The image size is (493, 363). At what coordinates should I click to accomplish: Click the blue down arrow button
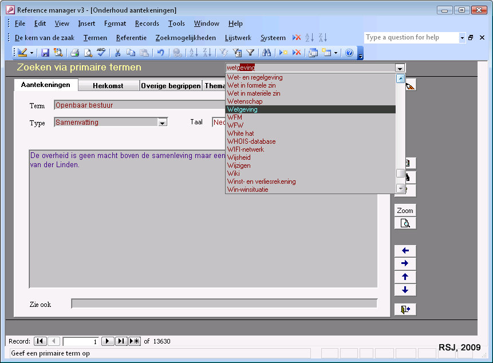(405, 290)
